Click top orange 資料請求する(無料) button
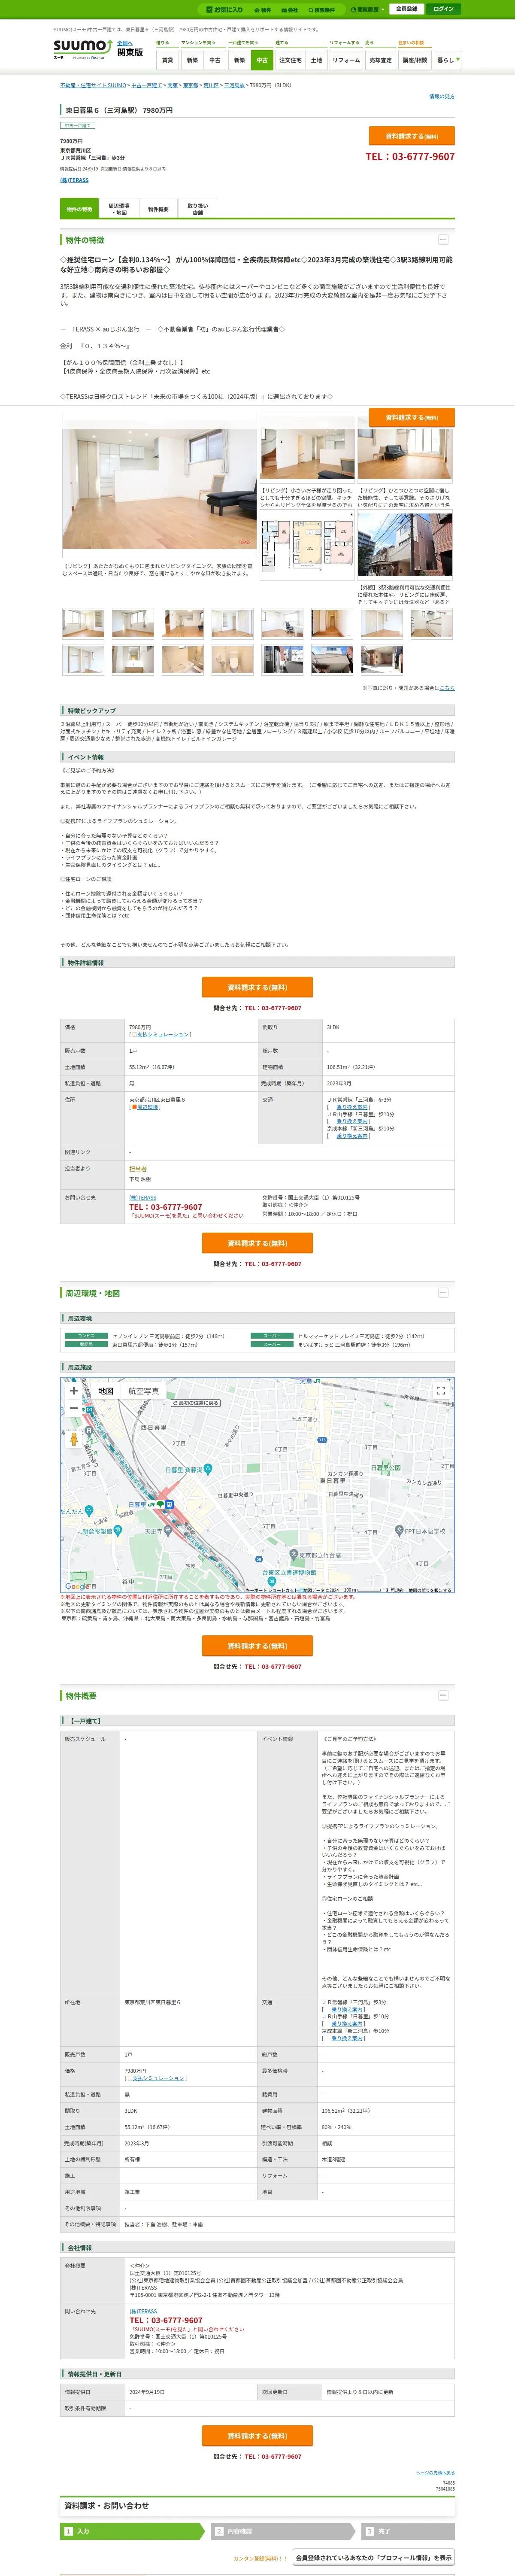The image size is (515, 2576). pos(412,136)
